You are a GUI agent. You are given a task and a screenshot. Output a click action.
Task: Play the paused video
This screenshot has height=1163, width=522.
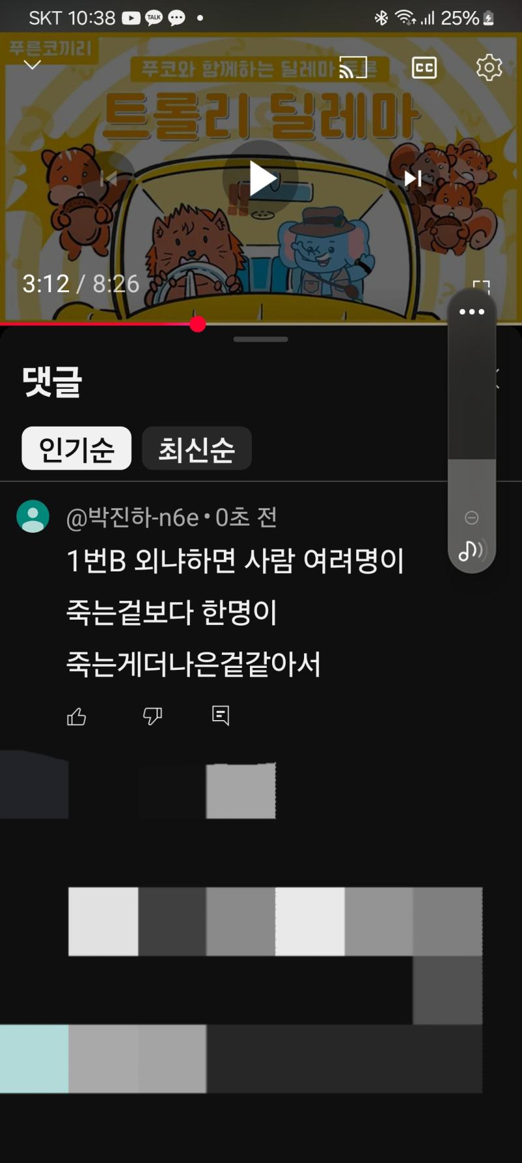(261, 178)
